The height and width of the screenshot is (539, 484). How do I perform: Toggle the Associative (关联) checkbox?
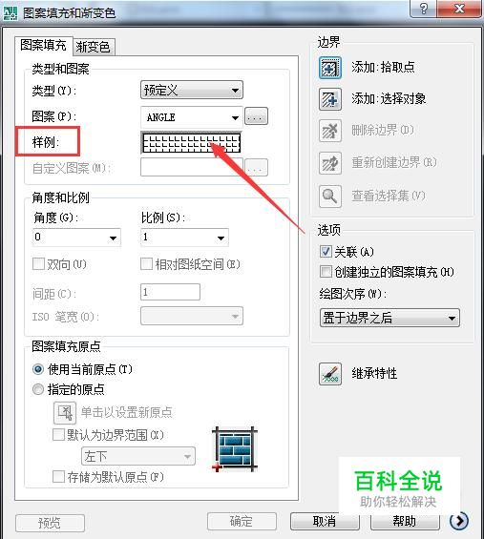[x=326, y=252]
